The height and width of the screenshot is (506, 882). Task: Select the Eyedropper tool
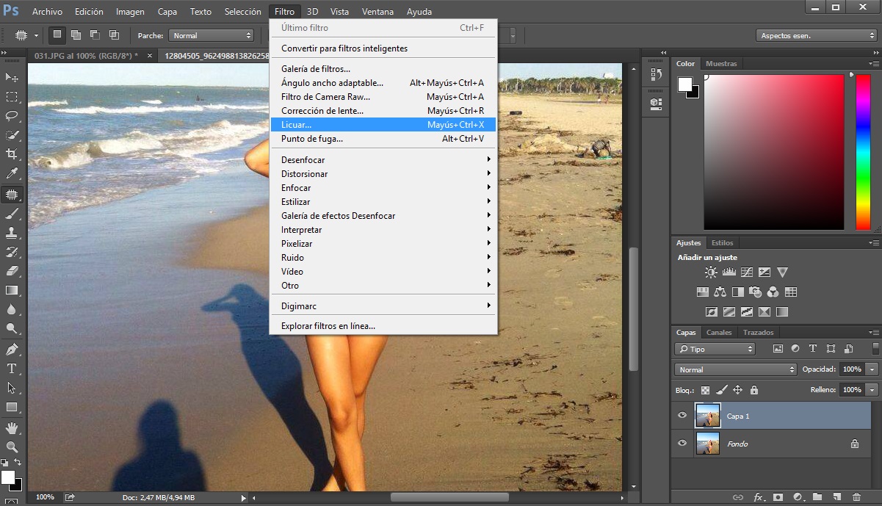pyautogui.click(x=12, y=174)
